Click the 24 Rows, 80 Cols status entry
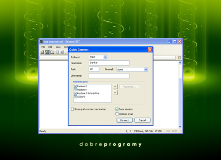This screenshot has width=221, height=160. pos(143,131)
